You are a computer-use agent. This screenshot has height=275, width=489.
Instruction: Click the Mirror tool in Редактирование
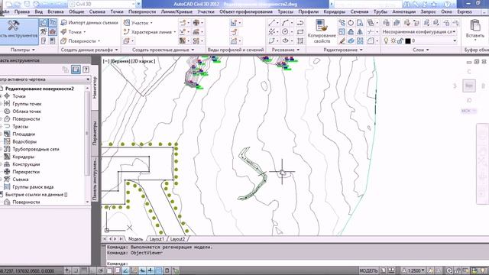(x=360, y=32)
